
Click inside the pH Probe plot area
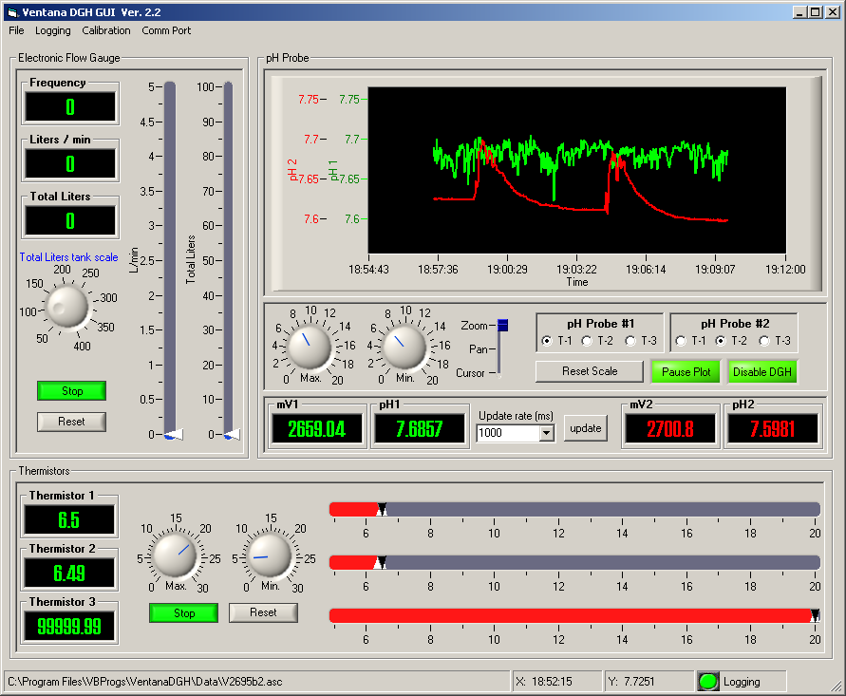click(x=576, y=170)
